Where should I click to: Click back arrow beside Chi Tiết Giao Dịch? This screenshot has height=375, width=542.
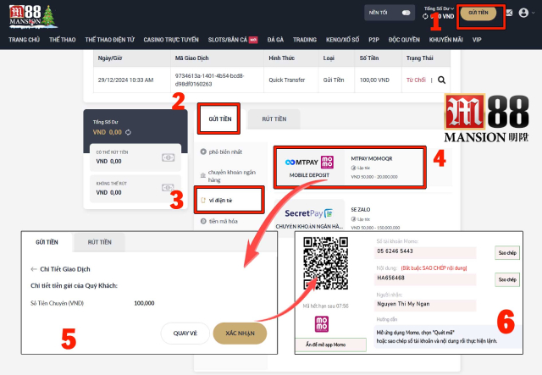pyautogui.click(x=34, y=269)
